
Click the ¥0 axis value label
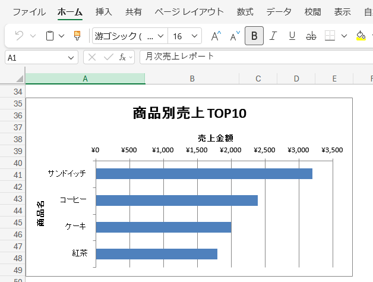coord(95,150)
